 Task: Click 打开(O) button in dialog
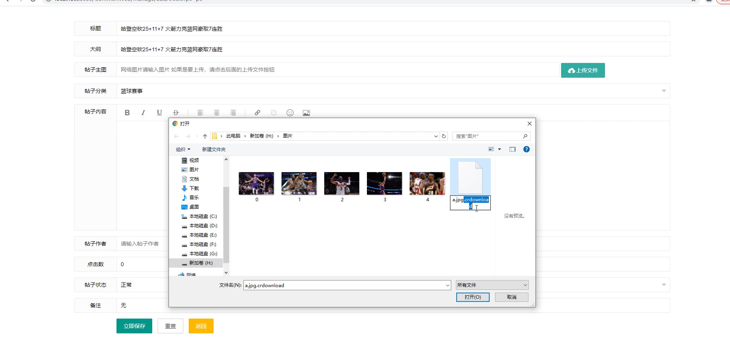coord(473,297)
